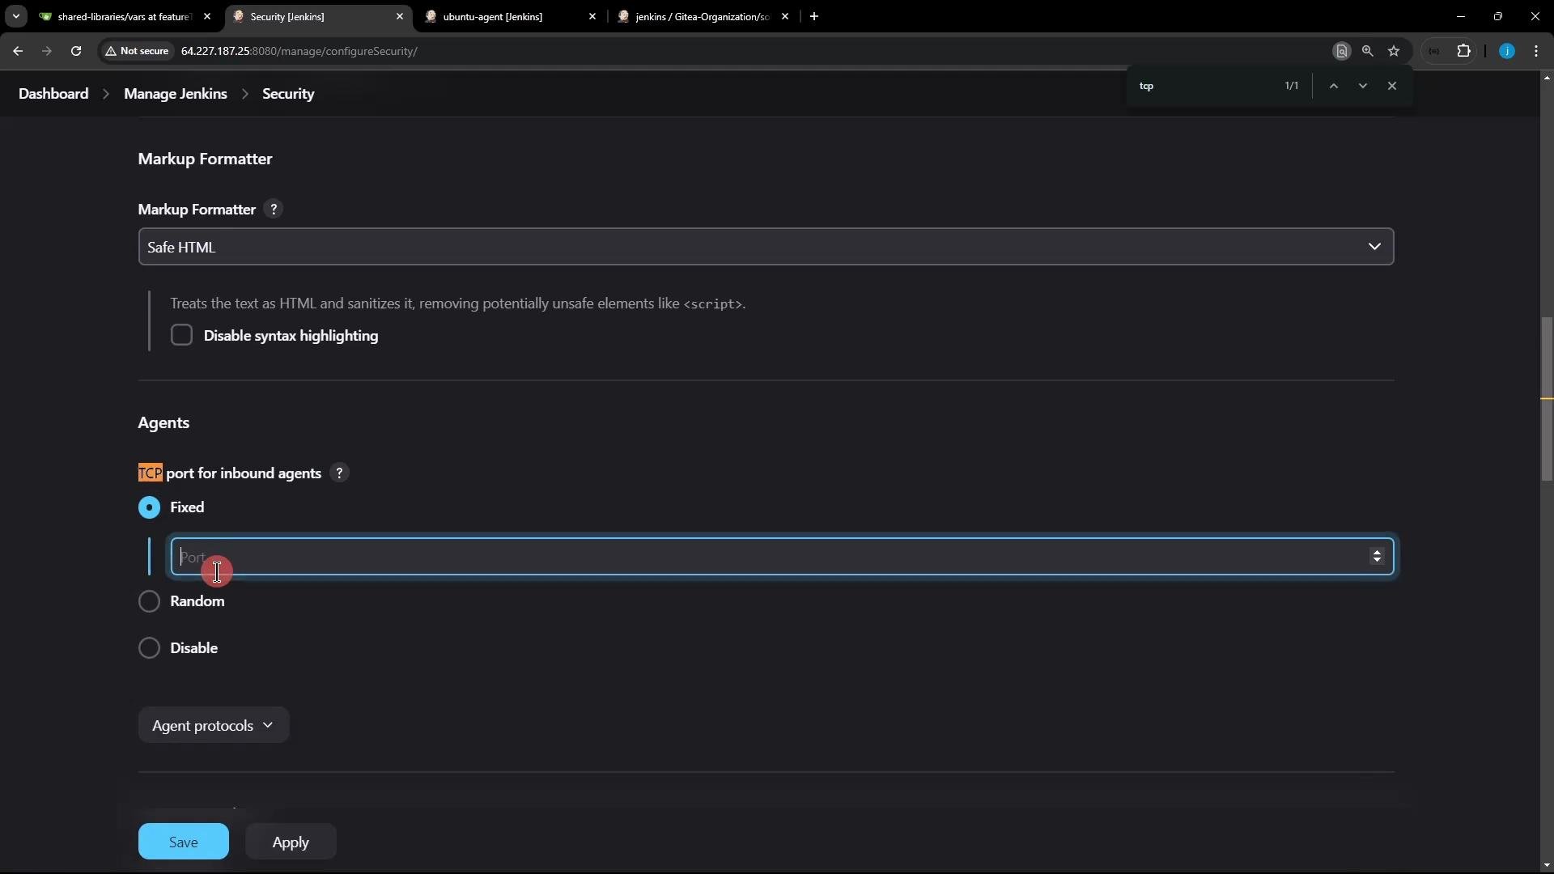Click the scrollbar up arrow
The height and width of the screenshot is (874, 1554).
pos(1547,78)
